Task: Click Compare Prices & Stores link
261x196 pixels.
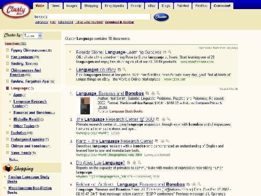Action: click(160, 105)
